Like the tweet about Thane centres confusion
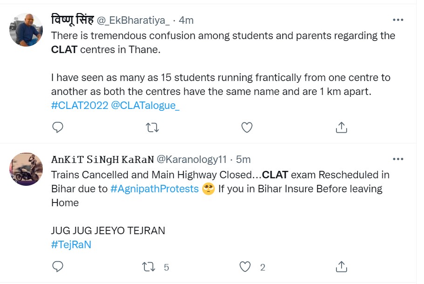The height and width of the screenshot is (284, 424). pyautogui.click(x=246, y=127)
